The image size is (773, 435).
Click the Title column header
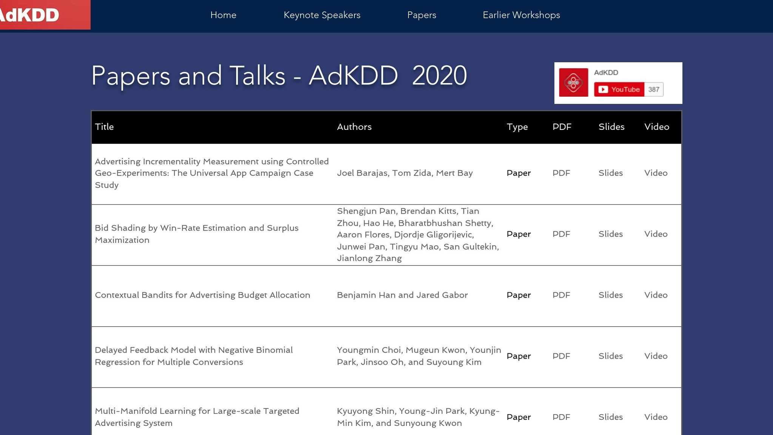coord(104,127)
